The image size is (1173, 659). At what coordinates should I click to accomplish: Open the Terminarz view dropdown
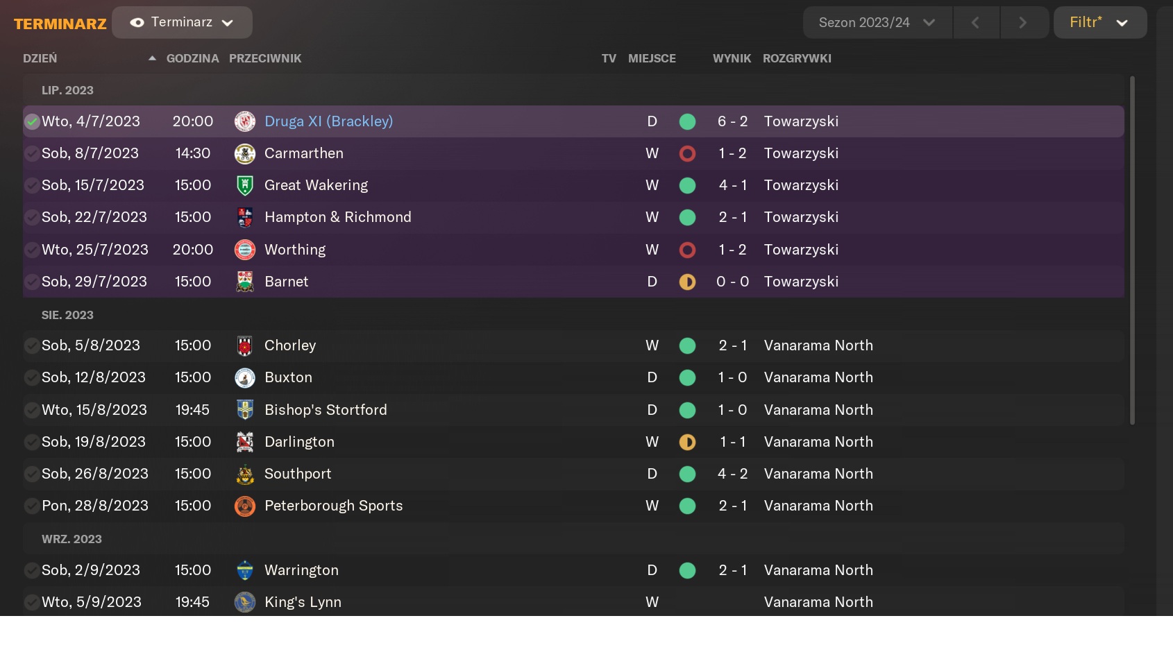tap(182, 22)
